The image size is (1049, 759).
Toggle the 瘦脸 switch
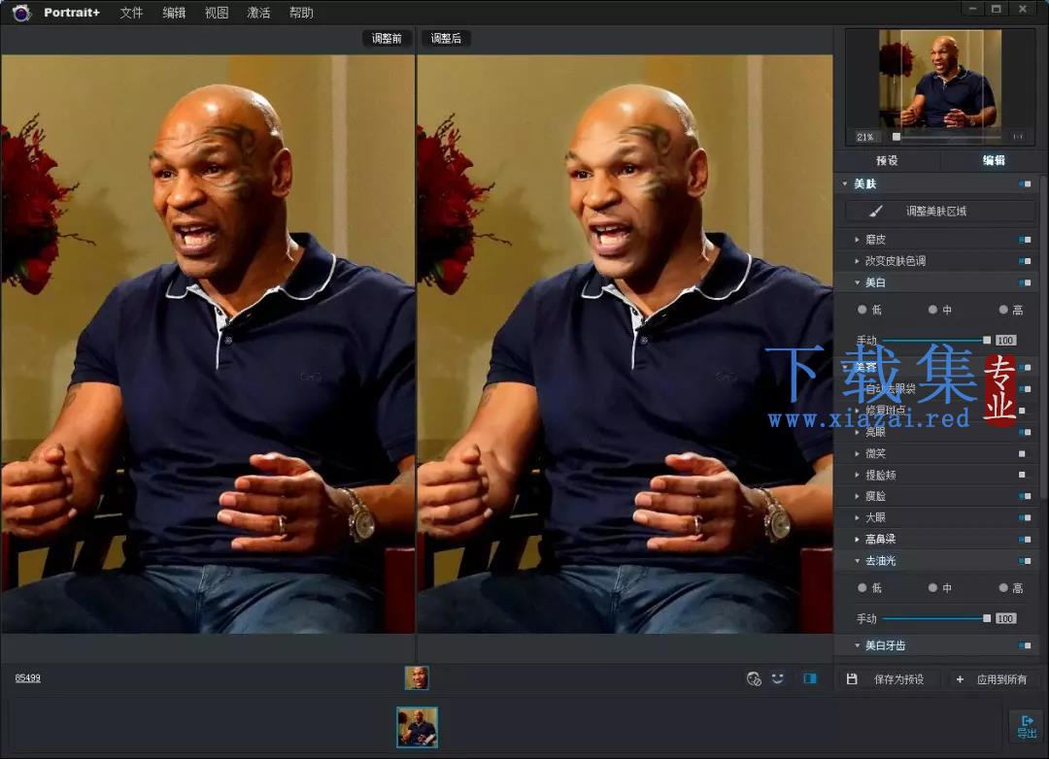[1025, 496]
